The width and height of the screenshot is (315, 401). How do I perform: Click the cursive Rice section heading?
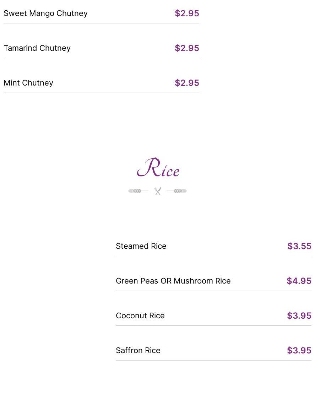158,168
